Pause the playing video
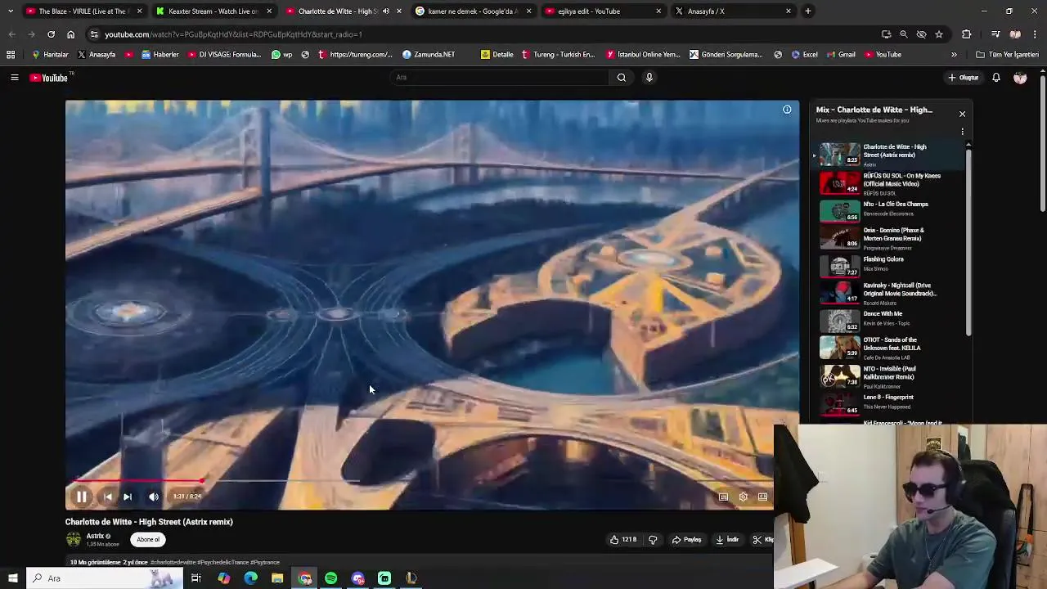This screenshot has width=1047, height=589. coord(82,497)
